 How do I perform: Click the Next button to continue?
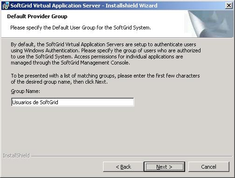(164, 167)
